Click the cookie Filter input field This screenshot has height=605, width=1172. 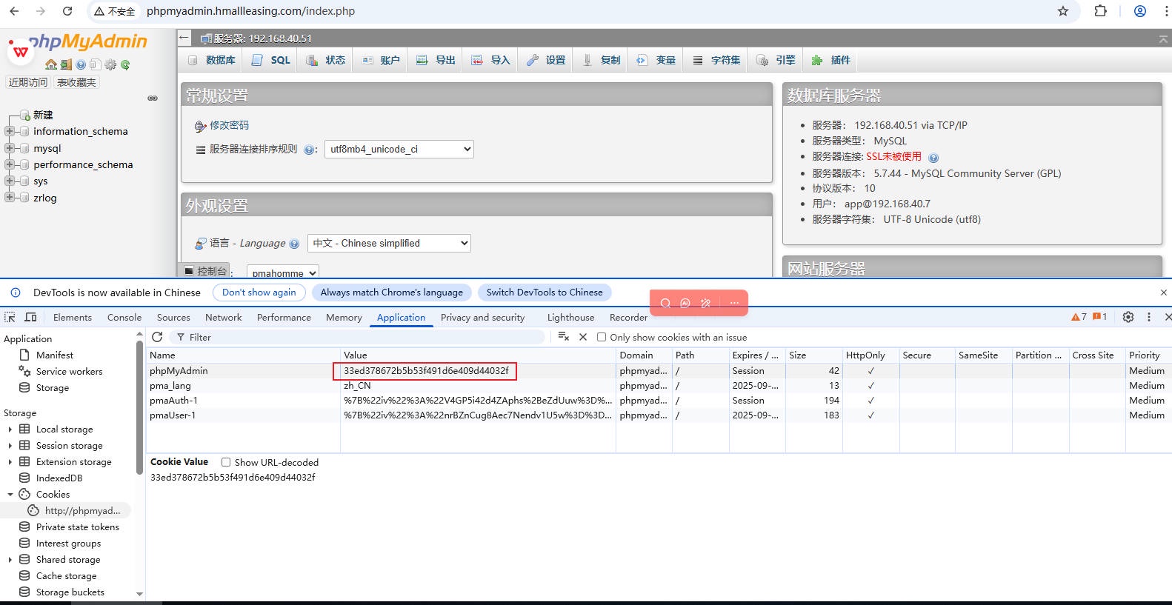[363, 337]
